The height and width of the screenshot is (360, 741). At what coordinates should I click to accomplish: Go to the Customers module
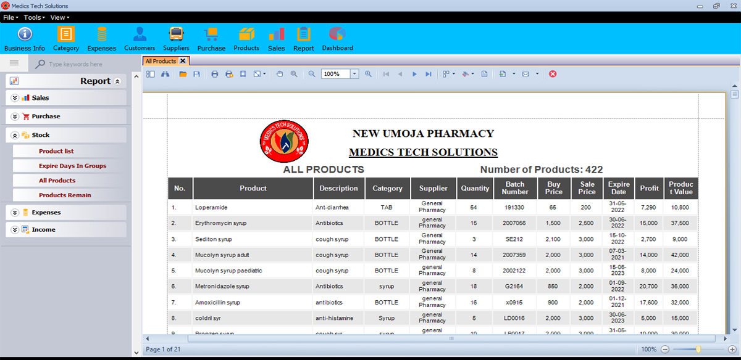140,39
